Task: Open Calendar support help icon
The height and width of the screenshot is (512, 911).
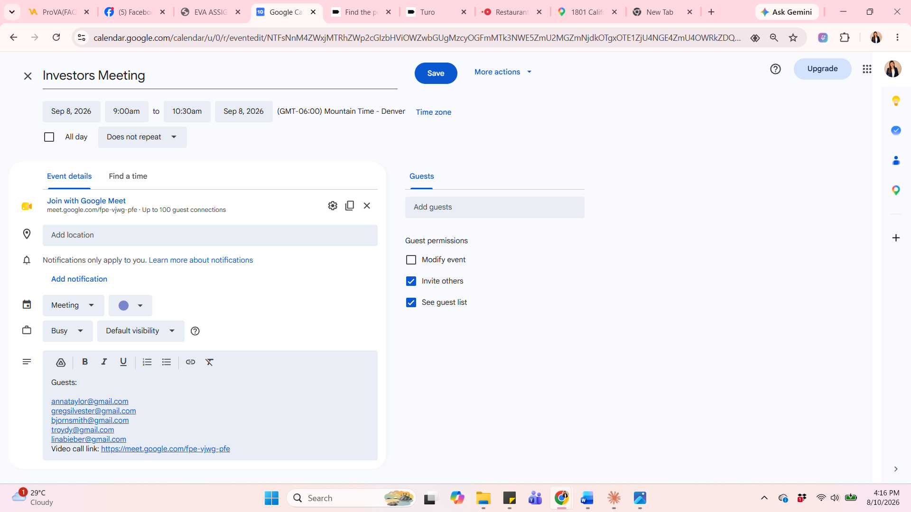Action: point(775,69)
